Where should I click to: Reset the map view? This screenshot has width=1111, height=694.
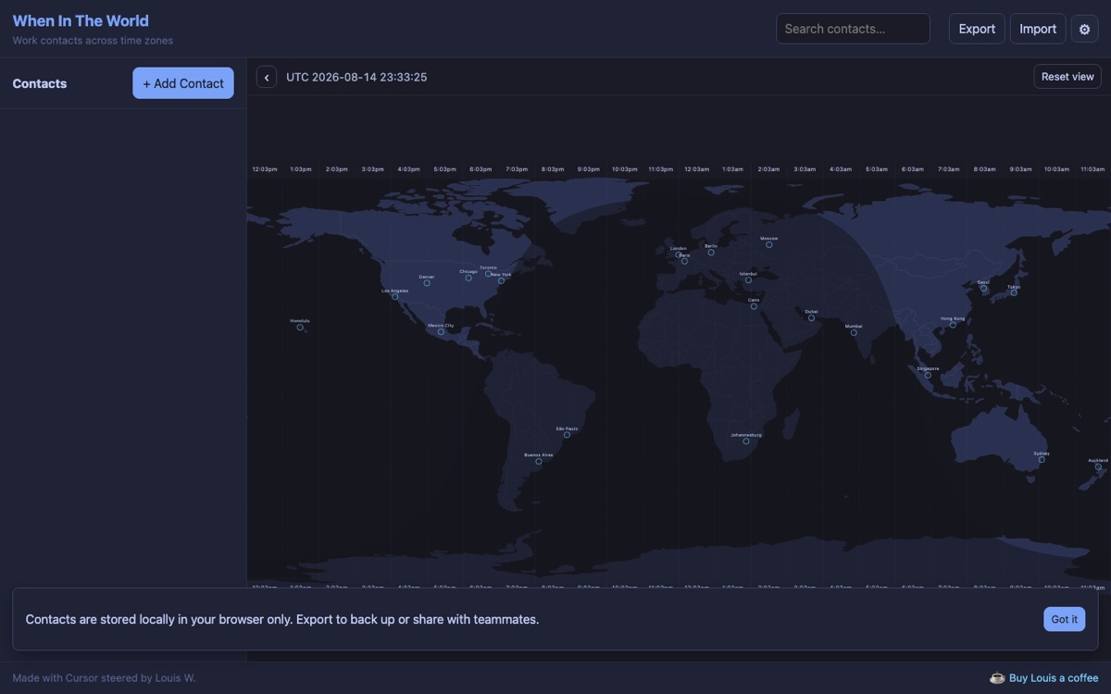click(x=1067, y=77)
